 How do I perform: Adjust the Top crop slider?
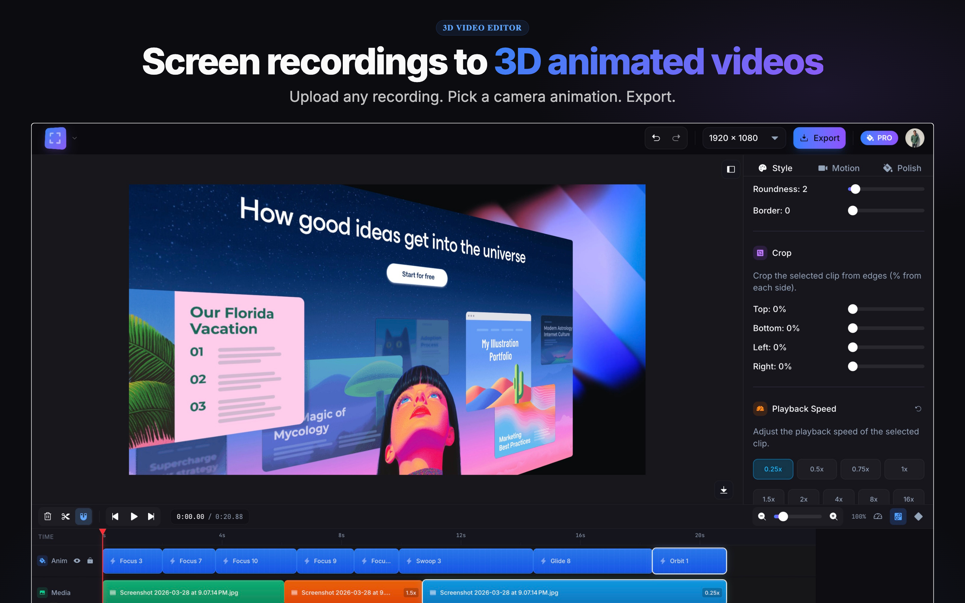click(886, 309)
